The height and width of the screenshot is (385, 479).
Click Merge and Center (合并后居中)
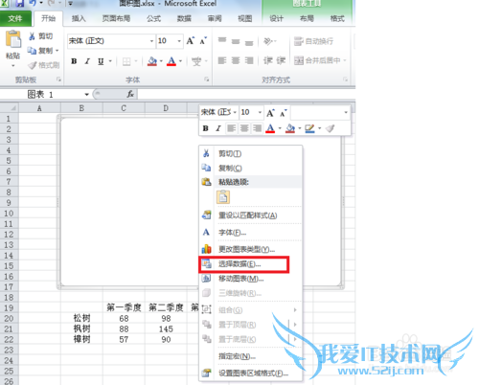(317, 60)
